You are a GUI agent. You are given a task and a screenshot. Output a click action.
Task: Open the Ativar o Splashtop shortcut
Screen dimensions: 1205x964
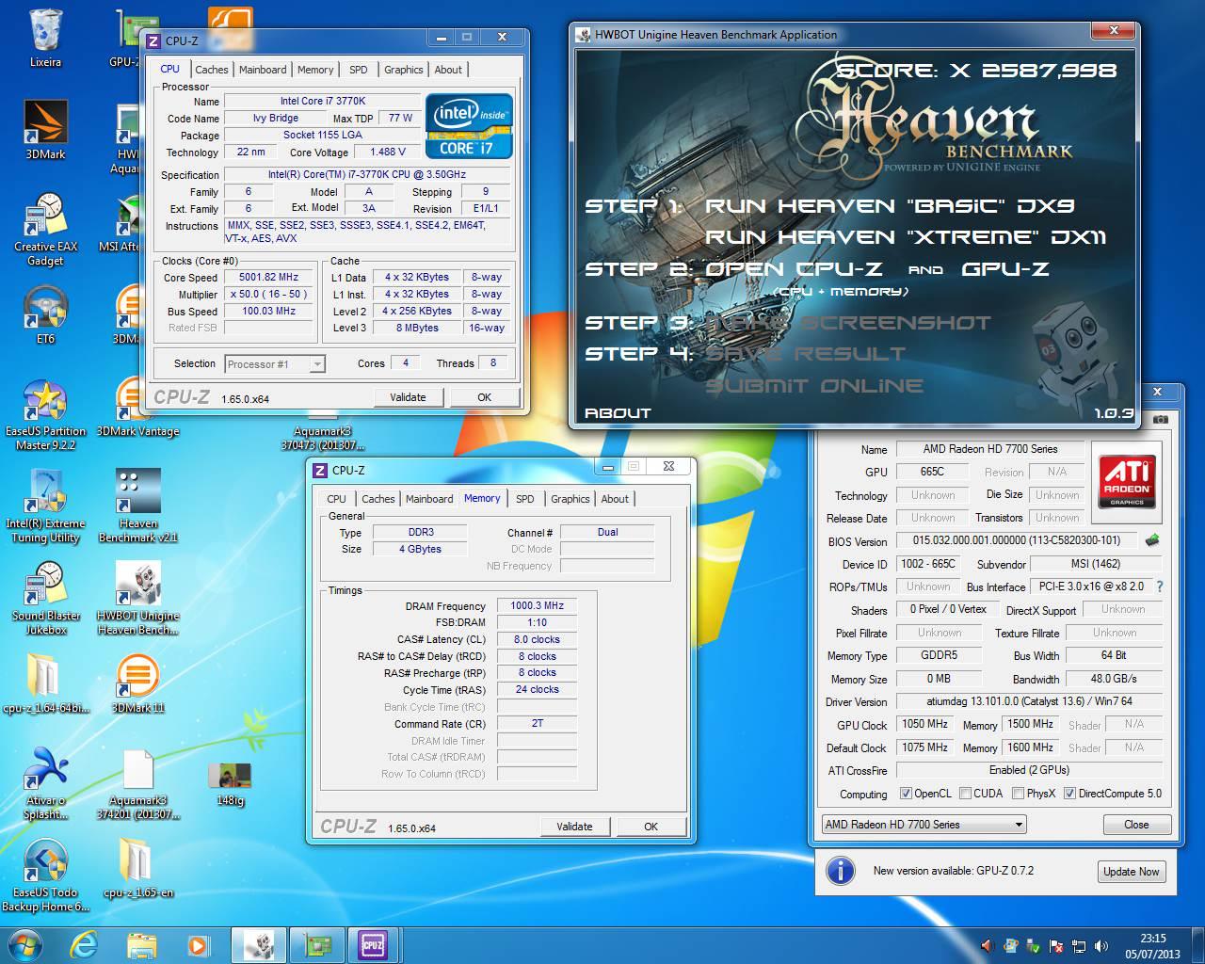(x=45, y=783)
